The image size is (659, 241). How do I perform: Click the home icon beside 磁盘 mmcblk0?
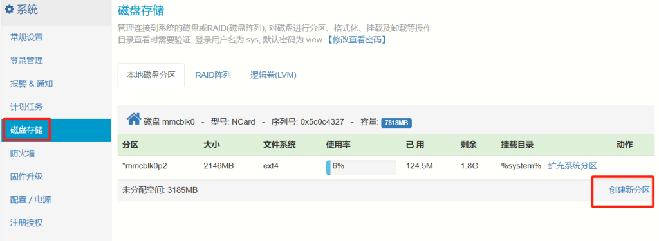[133, 120]
